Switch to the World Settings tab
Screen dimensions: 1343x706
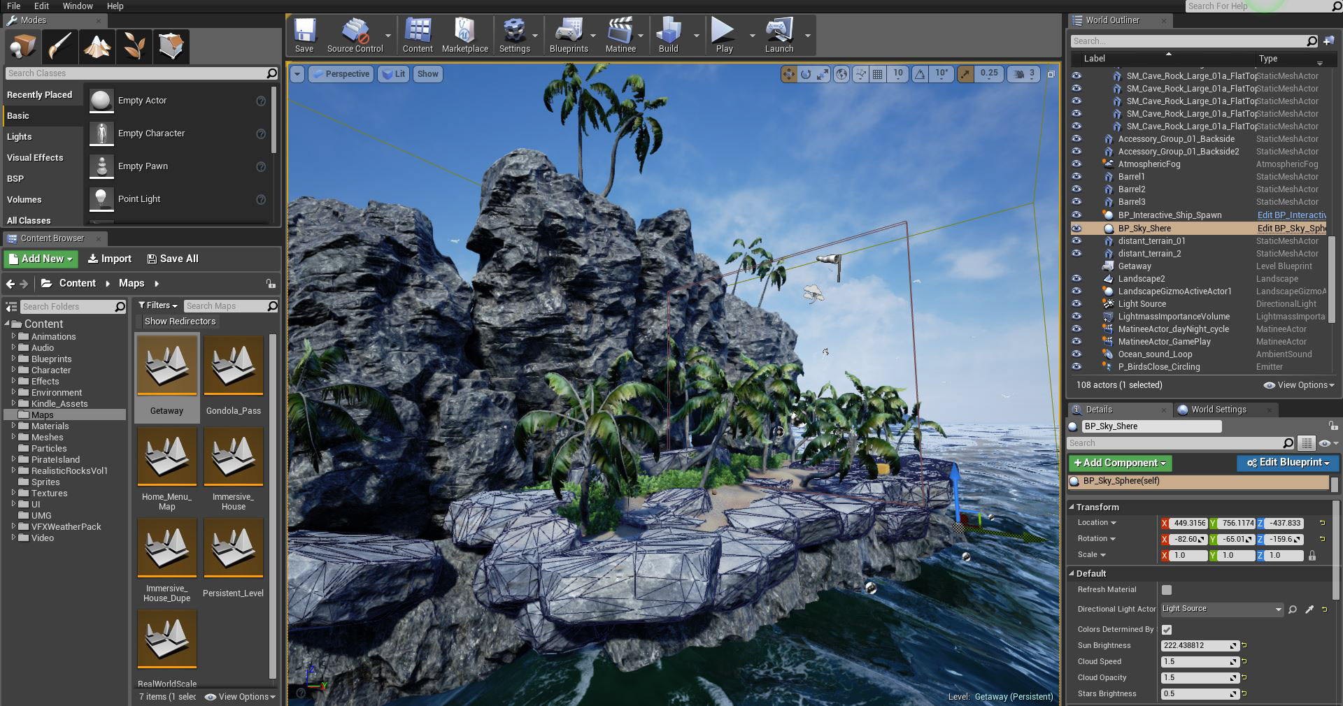click(x=1218, y=410)
